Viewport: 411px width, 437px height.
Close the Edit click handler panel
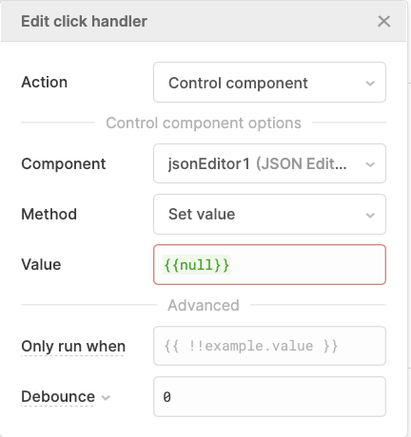coord(383,22)
